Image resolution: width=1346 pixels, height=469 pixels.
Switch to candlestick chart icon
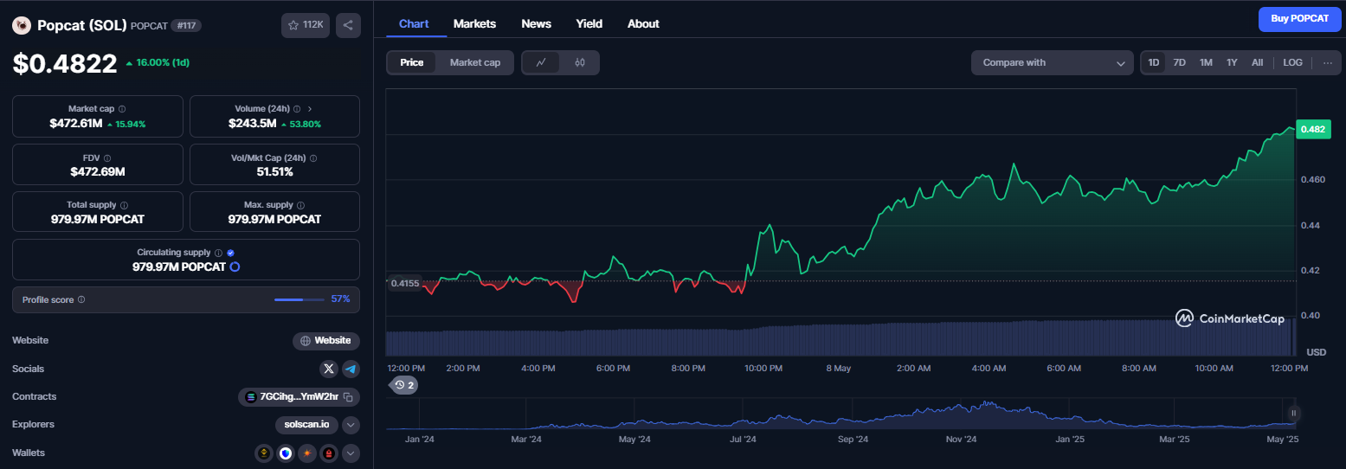pos(580,62)
